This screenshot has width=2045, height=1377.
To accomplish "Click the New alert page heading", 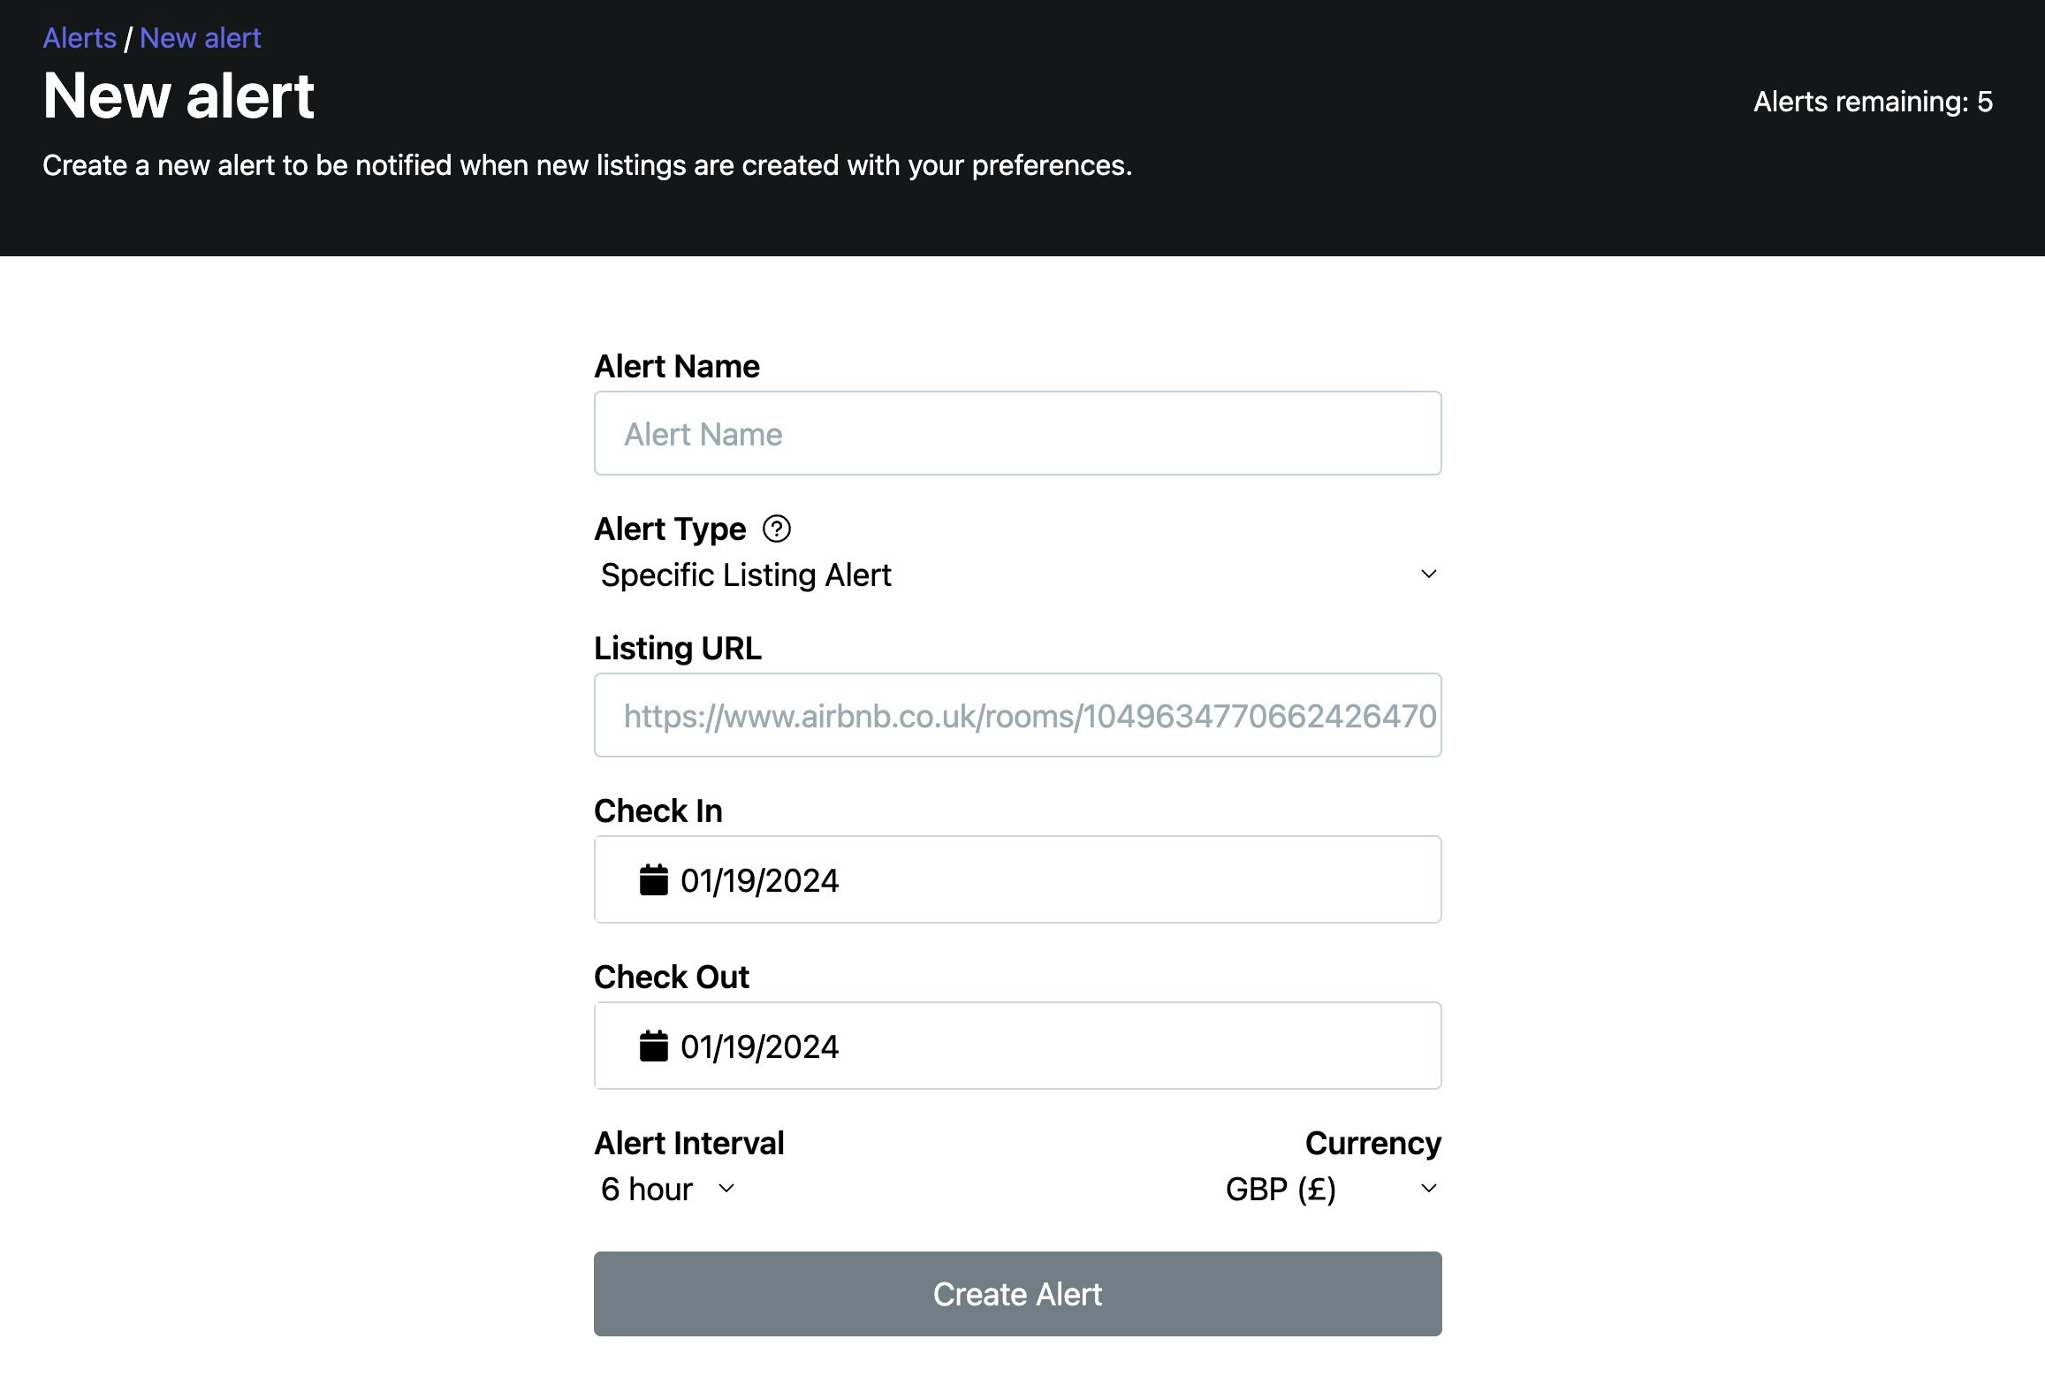I will pyautogui.click(x=179, y=95).
